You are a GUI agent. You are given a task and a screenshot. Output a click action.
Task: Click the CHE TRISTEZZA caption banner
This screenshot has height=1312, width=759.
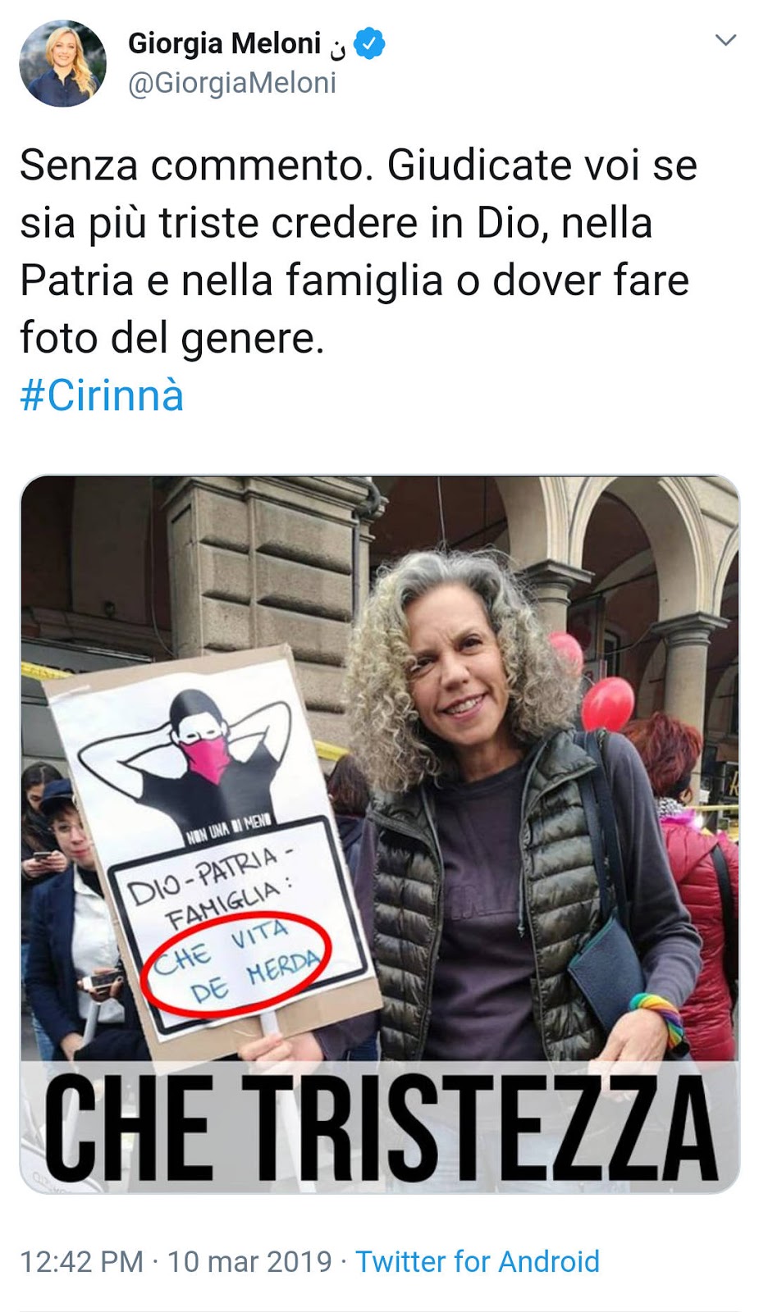[x=379, y=1127]
